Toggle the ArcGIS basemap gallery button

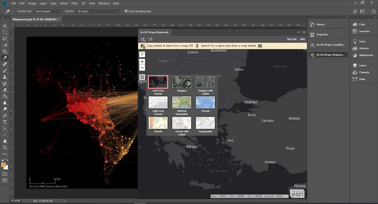142,77
